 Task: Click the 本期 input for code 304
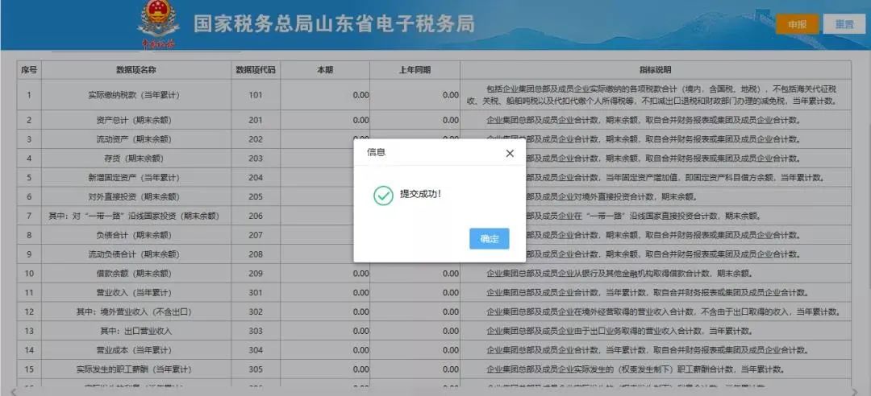pos(325,350)
